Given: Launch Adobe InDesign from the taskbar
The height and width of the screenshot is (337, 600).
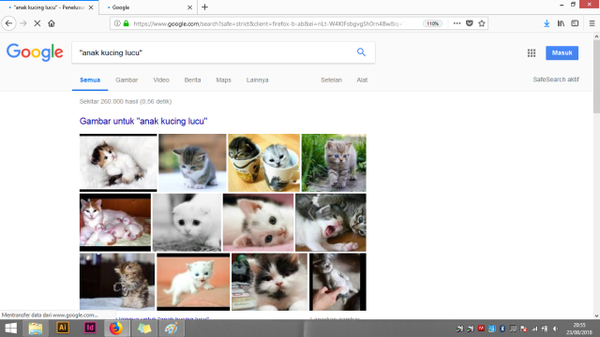Looking at the screenshot, I should tap(90, 329).
